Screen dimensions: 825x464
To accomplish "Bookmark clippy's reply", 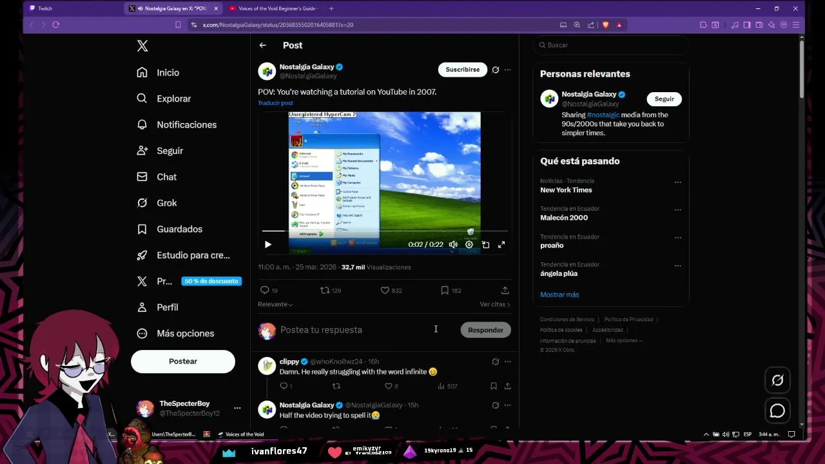I will pos(493,386).
